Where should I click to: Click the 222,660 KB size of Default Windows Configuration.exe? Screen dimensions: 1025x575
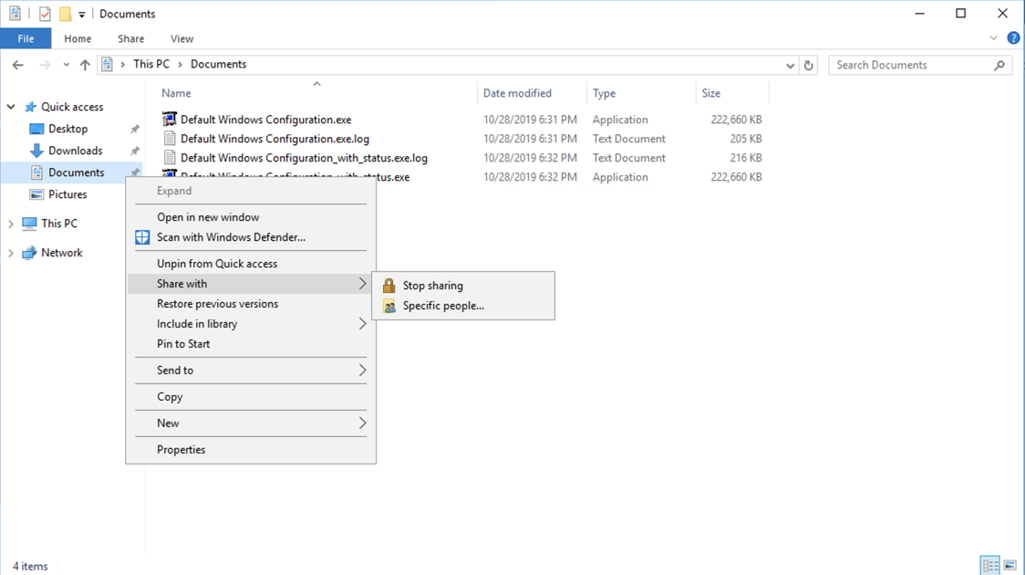tap(736, 120)
